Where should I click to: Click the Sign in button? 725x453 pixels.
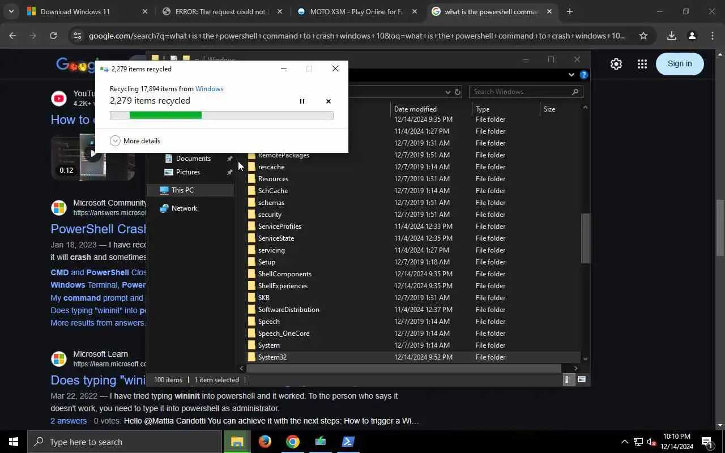point(680,63)
